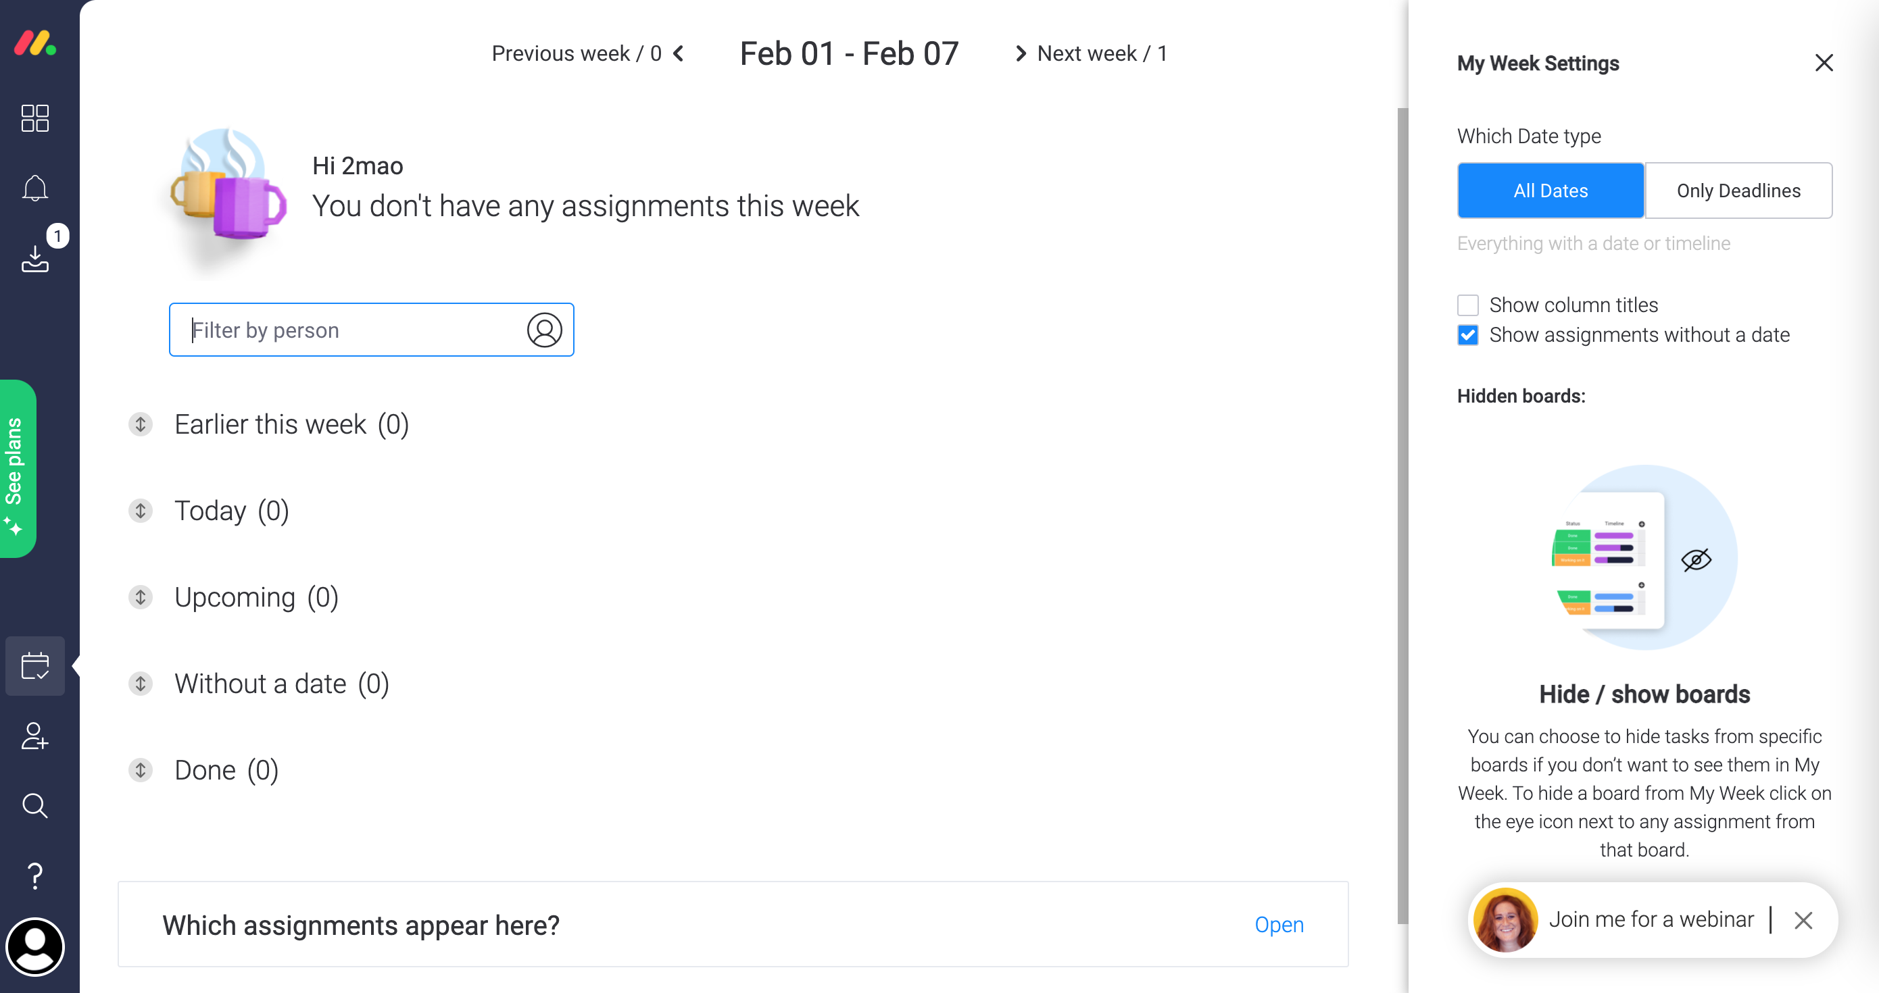The width and height of the screenshot is (1879, 993).
Task: Click the invite team members icon
Action: click(x=34, y=736)
